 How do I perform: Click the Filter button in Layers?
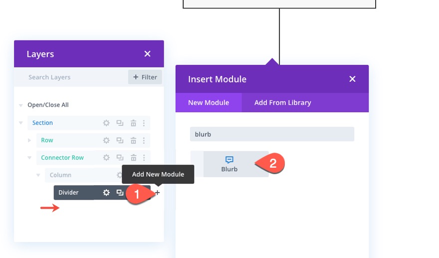145,77
